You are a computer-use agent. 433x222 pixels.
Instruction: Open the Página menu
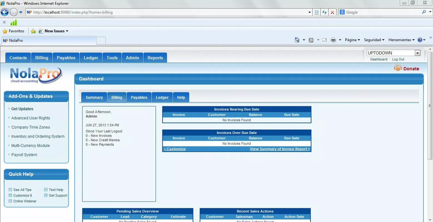(x=352, y=40)
